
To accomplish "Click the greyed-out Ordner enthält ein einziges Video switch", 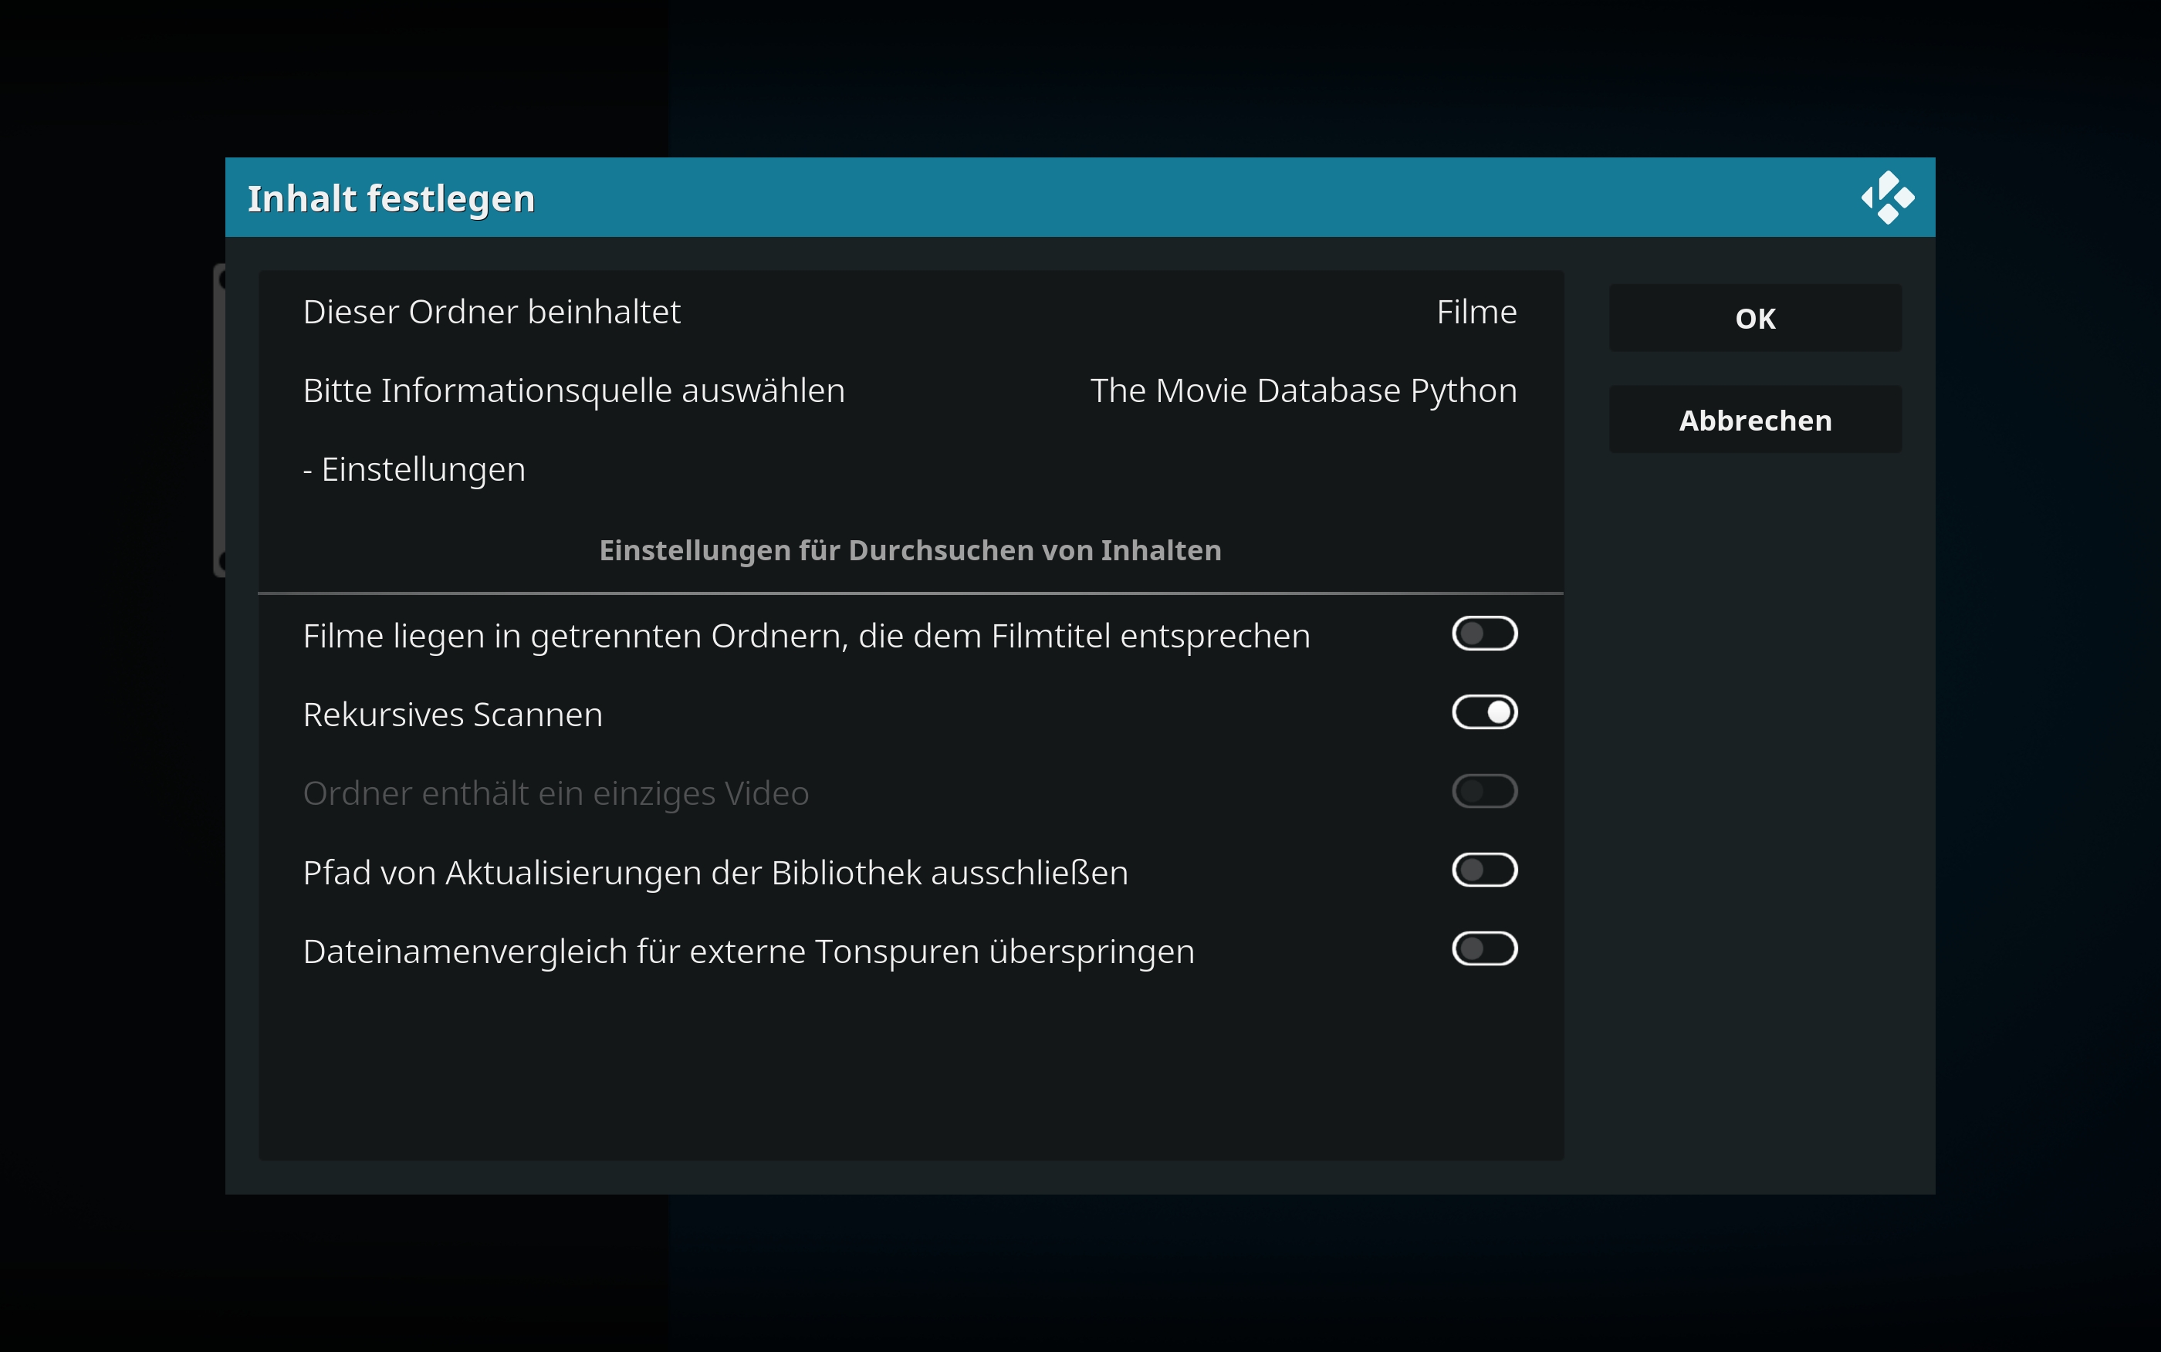I will pos(1484,791).
